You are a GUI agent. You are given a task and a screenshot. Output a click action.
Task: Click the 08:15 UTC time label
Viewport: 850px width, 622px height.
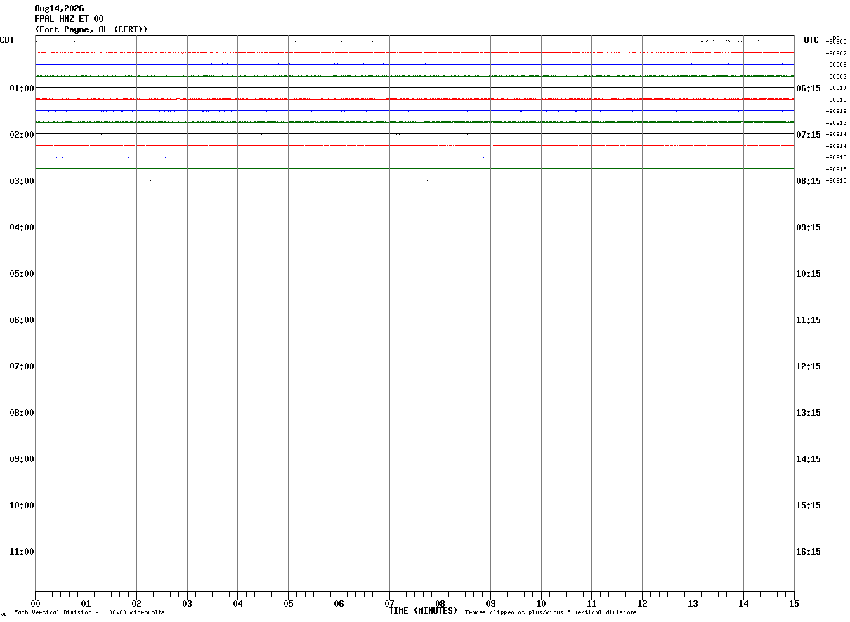pyautogui.click(x=808, y=180)
